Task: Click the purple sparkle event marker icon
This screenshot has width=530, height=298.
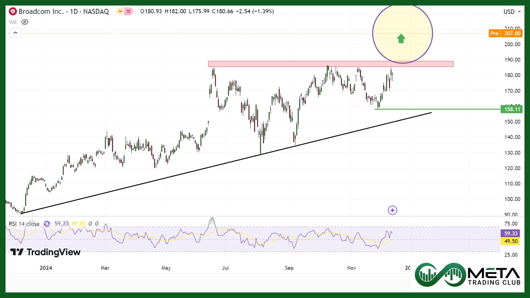Action: [x=392, y=210]
